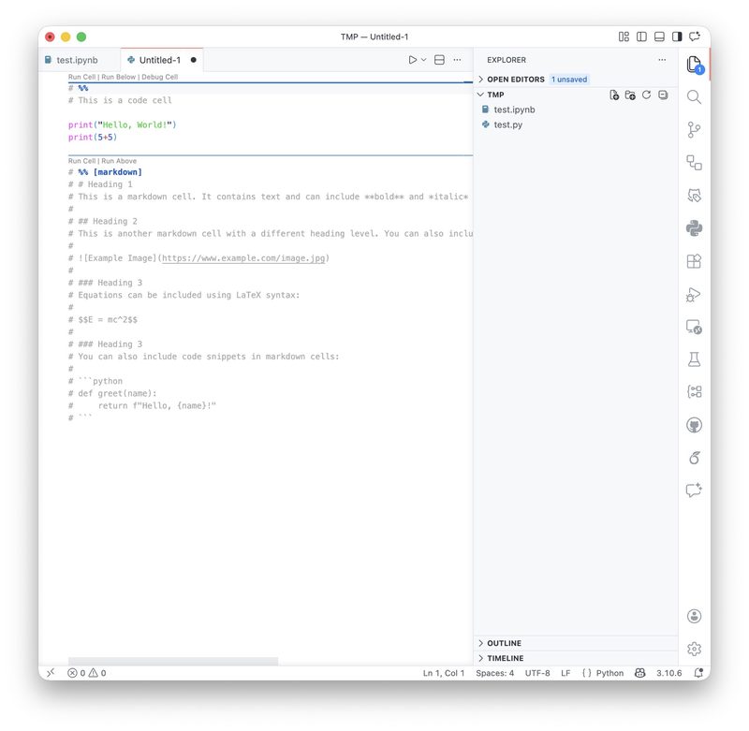Image resolution: width=749 pixels, height=731 pixels.
Task: Toggle the primary side bar visibility
Action: (x=641, y=37)
